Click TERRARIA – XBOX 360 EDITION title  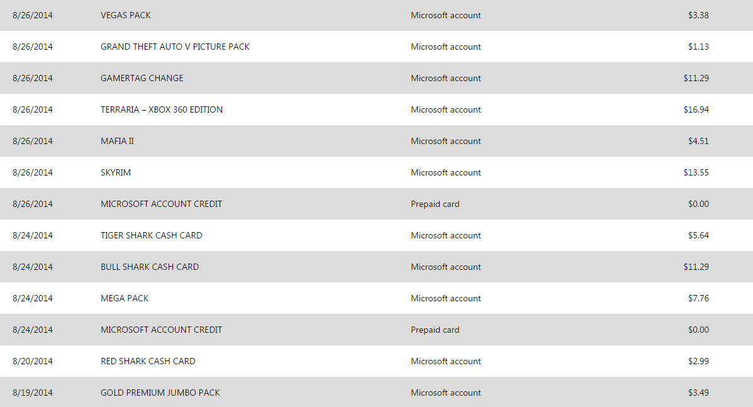pos(162,109)
